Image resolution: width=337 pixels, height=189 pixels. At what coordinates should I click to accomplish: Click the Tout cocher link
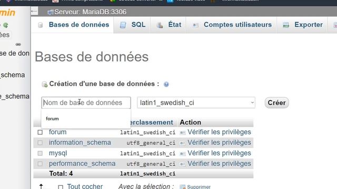click(x=85, y=186)
